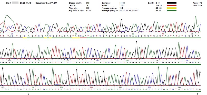Image resolution: width=207 pixels, height=95 pixels.
Task: Click the red low-quality segment in the first trace's quality bar
Action: click(x=83, y=38)
